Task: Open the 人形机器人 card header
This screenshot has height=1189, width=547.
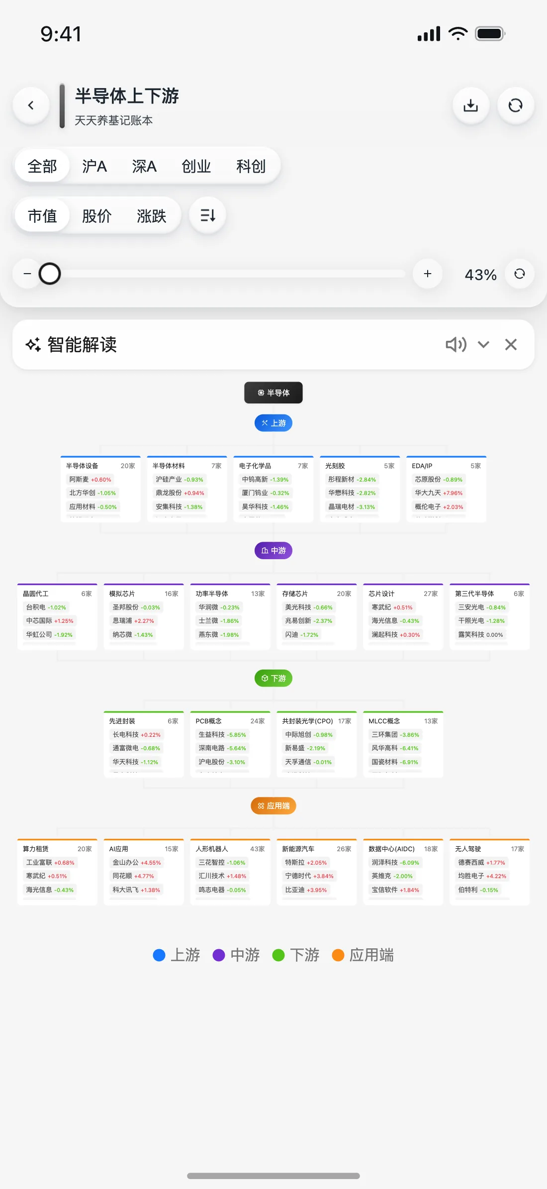Action: click(x=230, y=849)
